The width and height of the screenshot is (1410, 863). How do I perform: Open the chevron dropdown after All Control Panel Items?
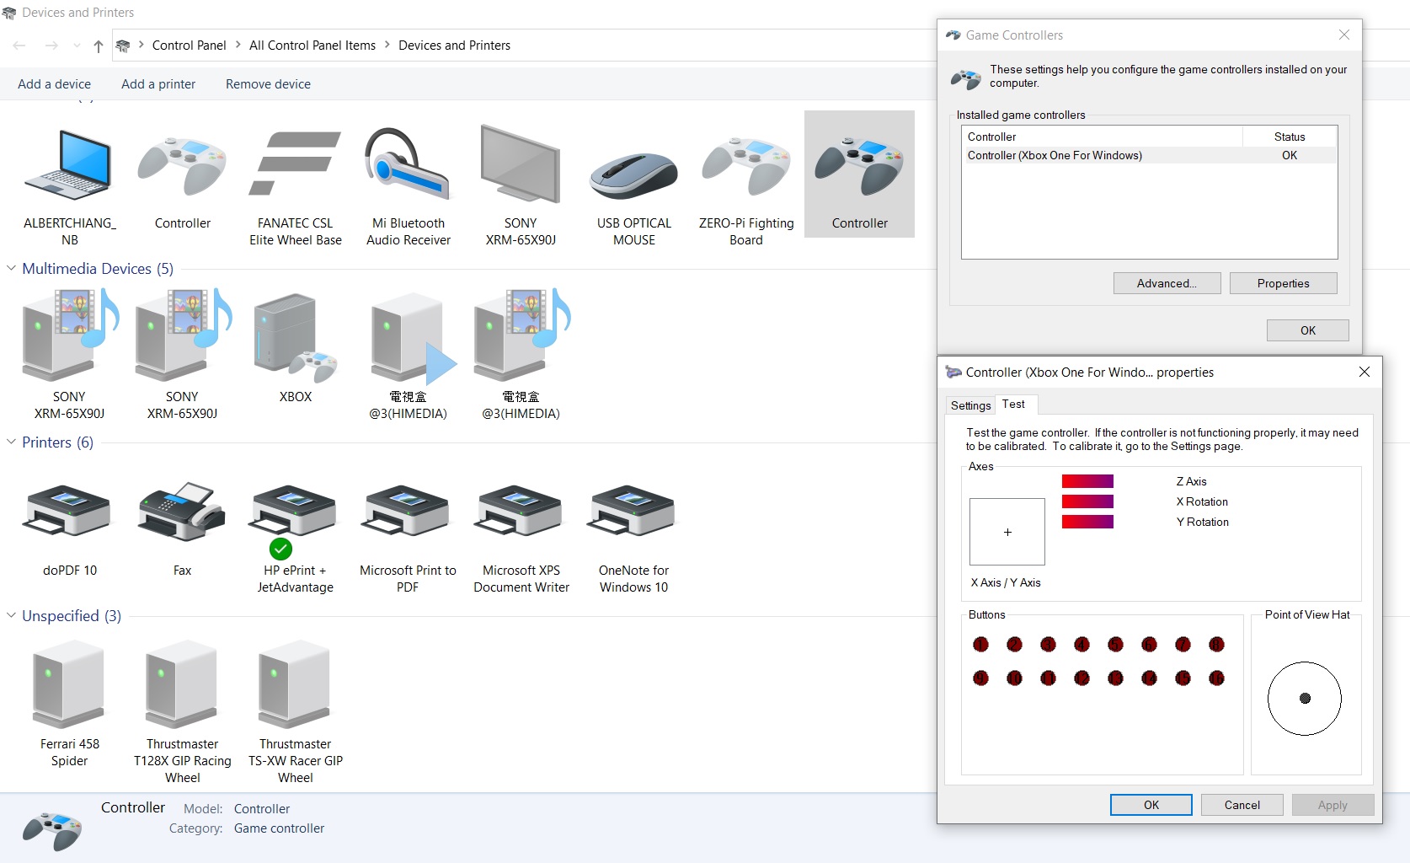pos(387,45)
